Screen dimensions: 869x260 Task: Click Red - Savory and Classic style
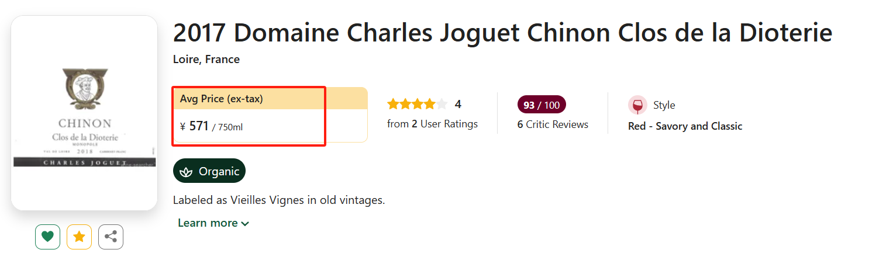pyautogui.click(x=685, y=126)
